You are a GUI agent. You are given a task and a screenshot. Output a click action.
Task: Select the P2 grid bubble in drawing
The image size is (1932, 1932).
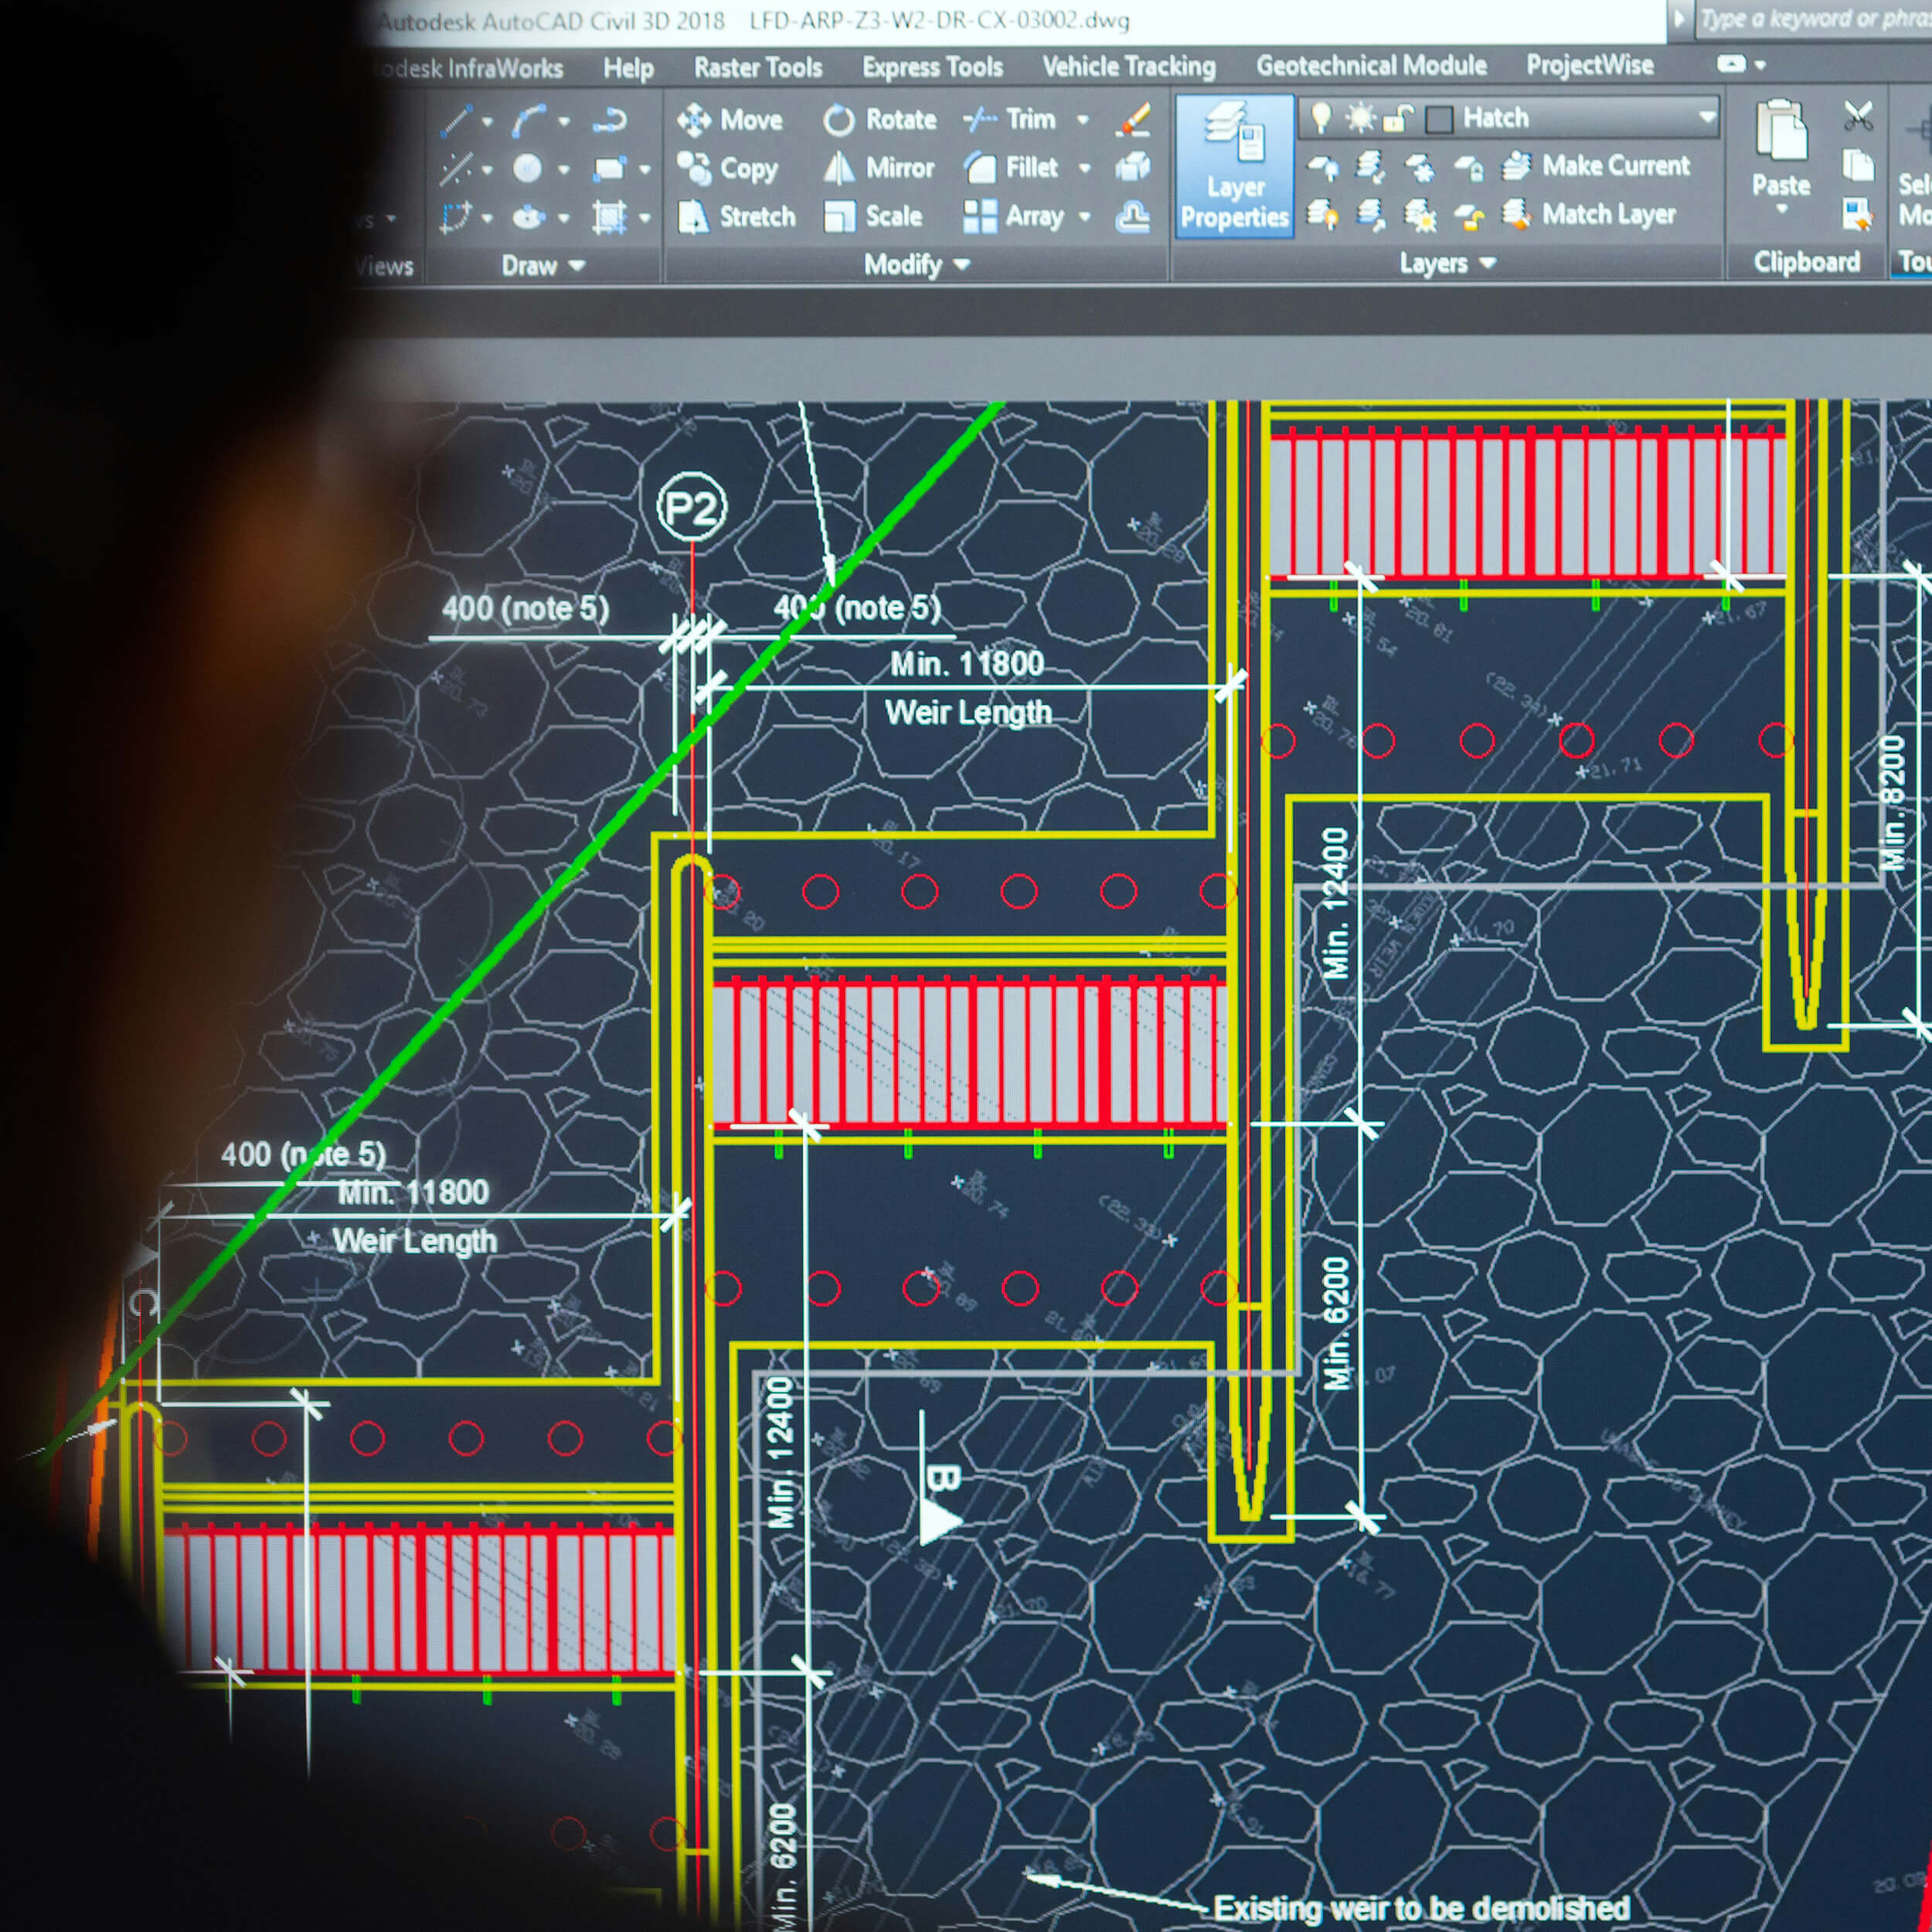point(692,507)
